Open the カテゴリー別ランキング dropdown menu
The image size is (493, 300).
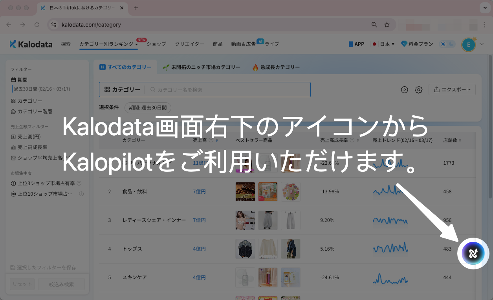[x=108, y=44]
